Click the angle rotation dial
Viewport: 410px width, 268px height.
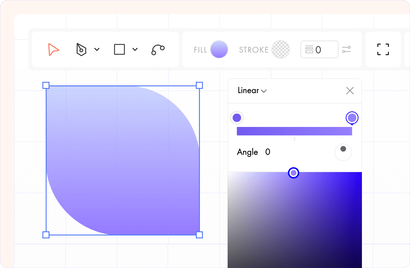point(343,152)
